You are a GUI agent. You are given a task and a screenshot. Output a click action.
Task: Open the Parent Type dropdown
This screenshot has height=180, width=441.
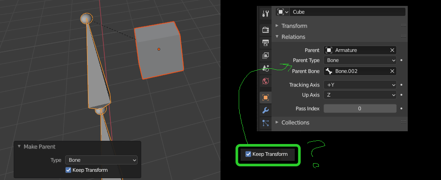click(360, 60)
